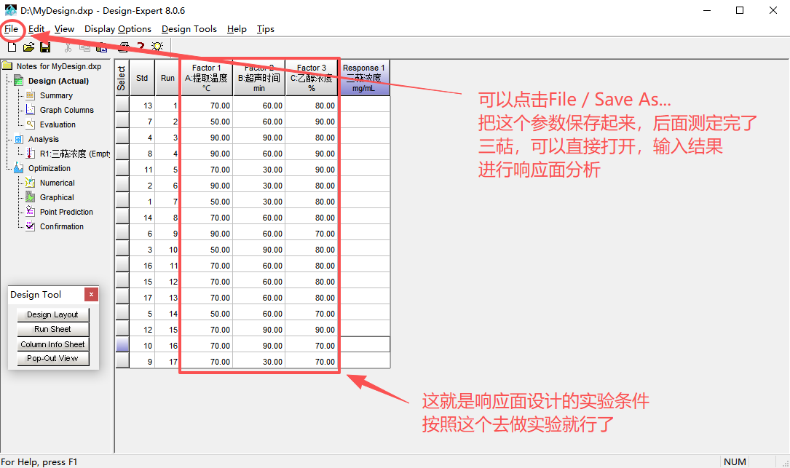This screenshot has width=790, height=468.
Task: Close the Design Tool floating panel
Action: 91,295
